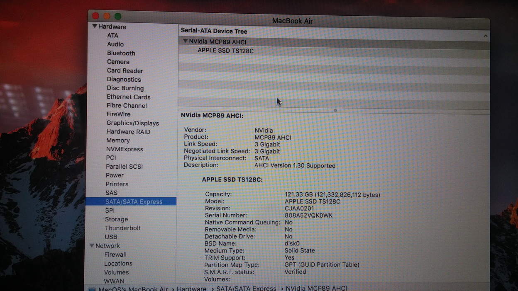Select APPLE SSD TS128C in device tree

pos(225,51)
